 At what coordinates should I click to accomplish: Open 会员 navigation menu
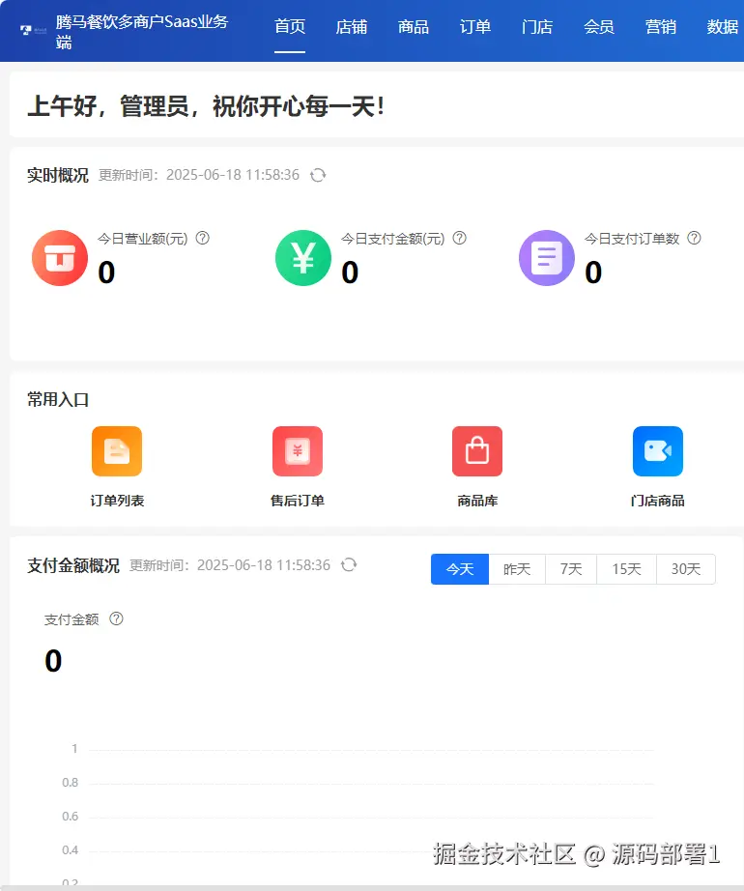click(599, 27)
